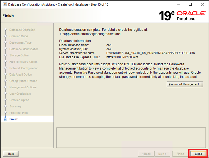
Task: Open Password Management dialog
Action: click(185, 84)
